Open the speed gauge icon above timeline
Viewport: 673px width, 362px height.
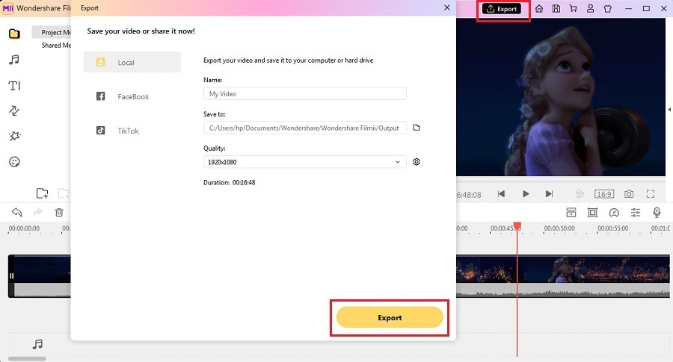(x=614, y=213)
